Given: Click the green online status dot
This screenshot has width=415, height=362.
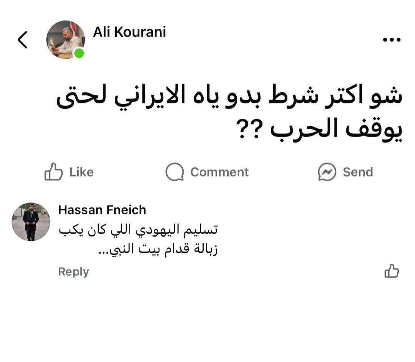Looking at the screenshot, I should (x=79, y=53).
